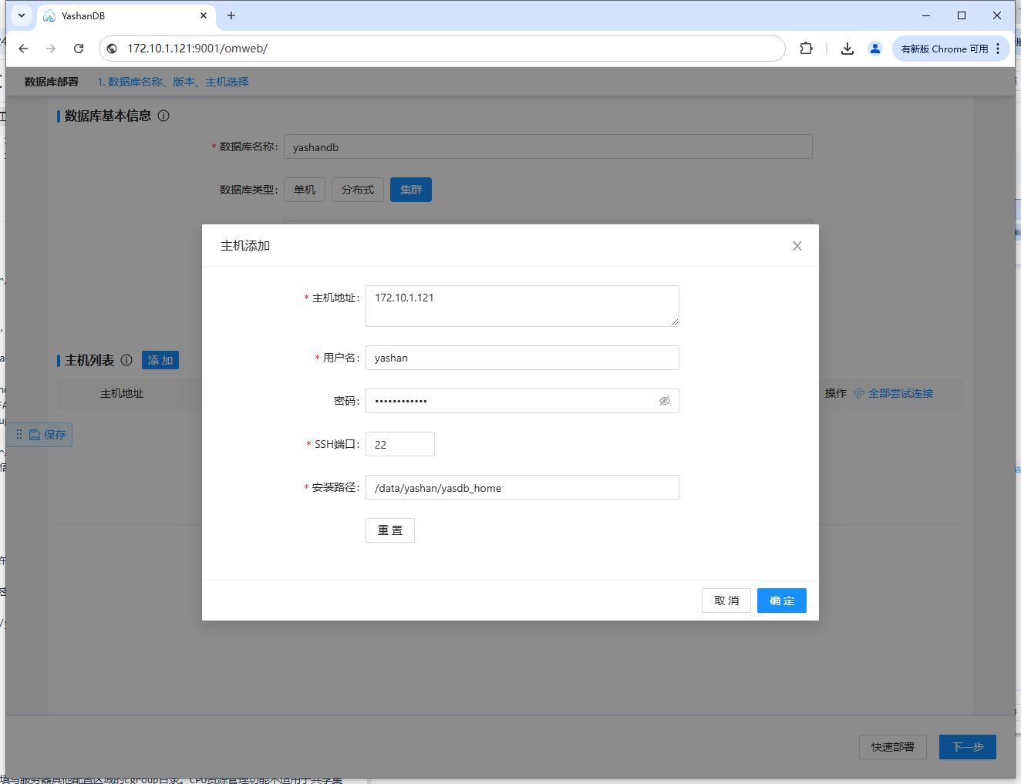The height and width of the screenshot is (784, 1021).
Task: Focus the SSH端口 field showing 22
Action: tap(400, 444)
